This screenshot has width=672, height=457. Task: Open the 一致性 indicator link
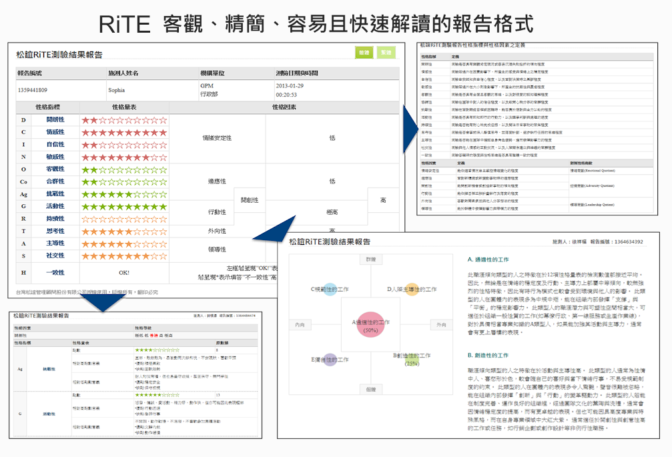tap(55, 273)
